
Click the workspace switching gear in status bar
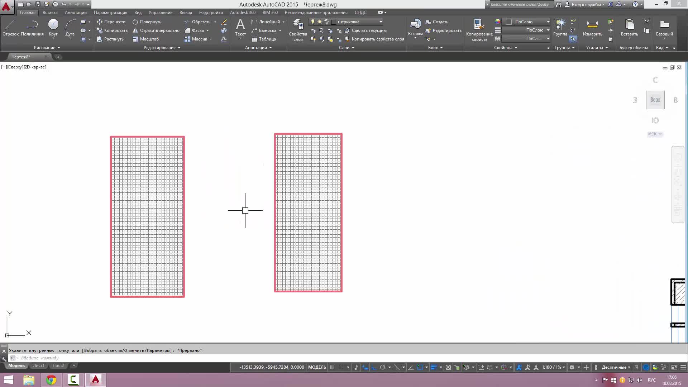(x=572, y=367)
